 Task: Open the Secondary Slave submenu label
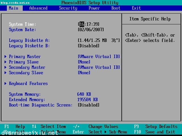(x=26, y=73)
